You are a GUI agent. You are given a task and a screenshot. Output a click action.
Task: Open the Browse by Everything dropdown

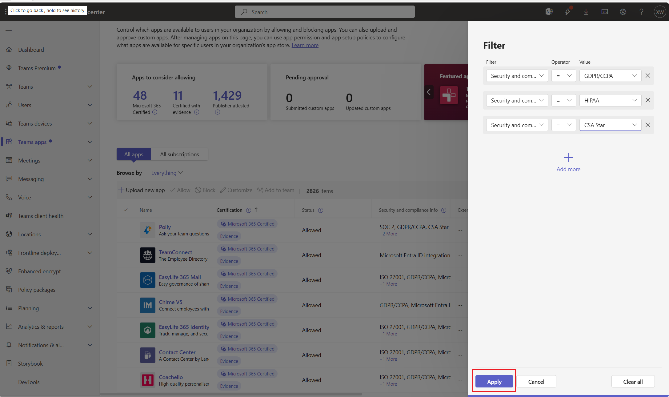coord(167,173)
